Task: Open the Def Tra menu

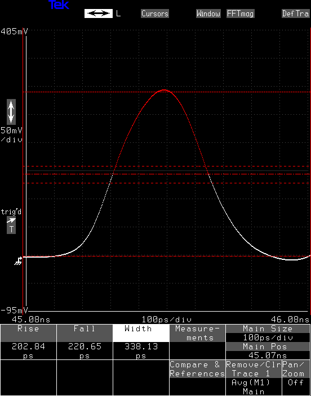Action: point(296,13)
